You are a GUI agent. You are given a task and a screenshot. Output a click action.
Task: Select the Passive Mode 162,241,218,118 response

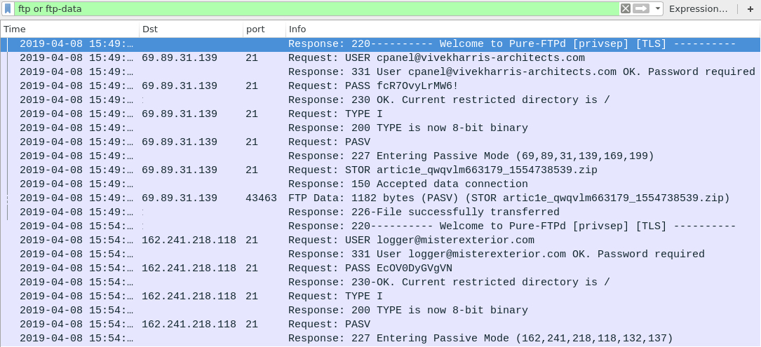[380, 339]
